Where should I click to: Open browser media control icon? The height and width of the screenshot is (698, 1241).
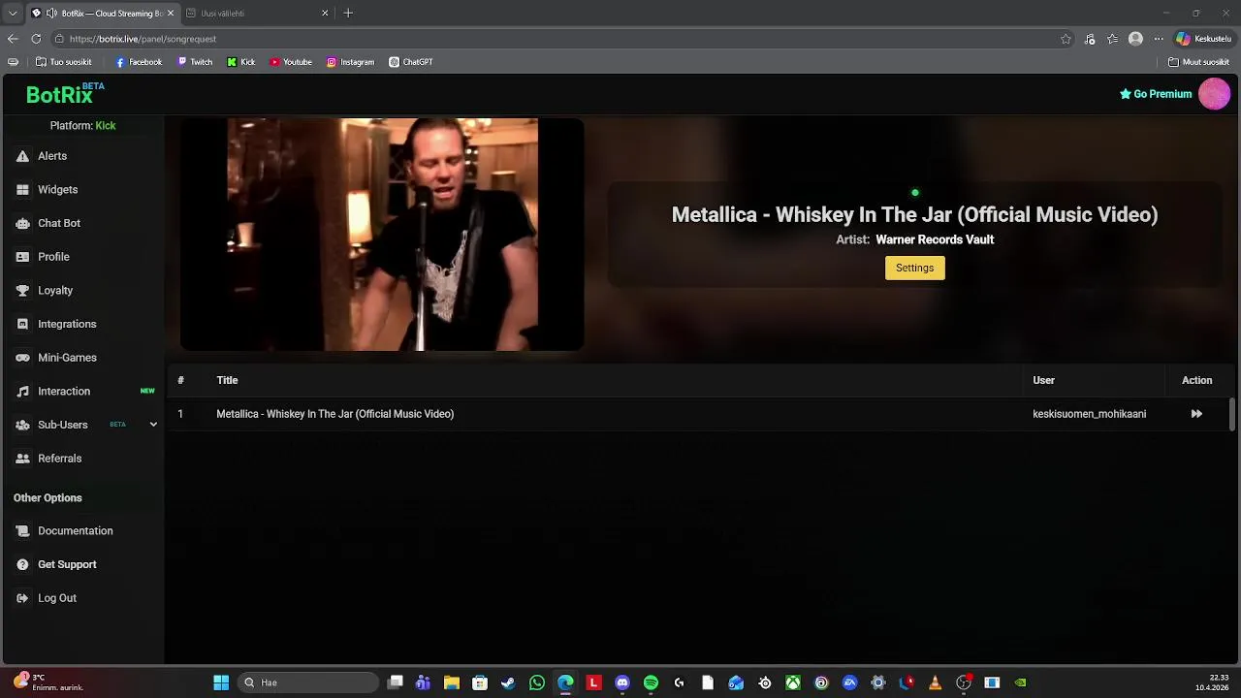(x=1090, y=39)
